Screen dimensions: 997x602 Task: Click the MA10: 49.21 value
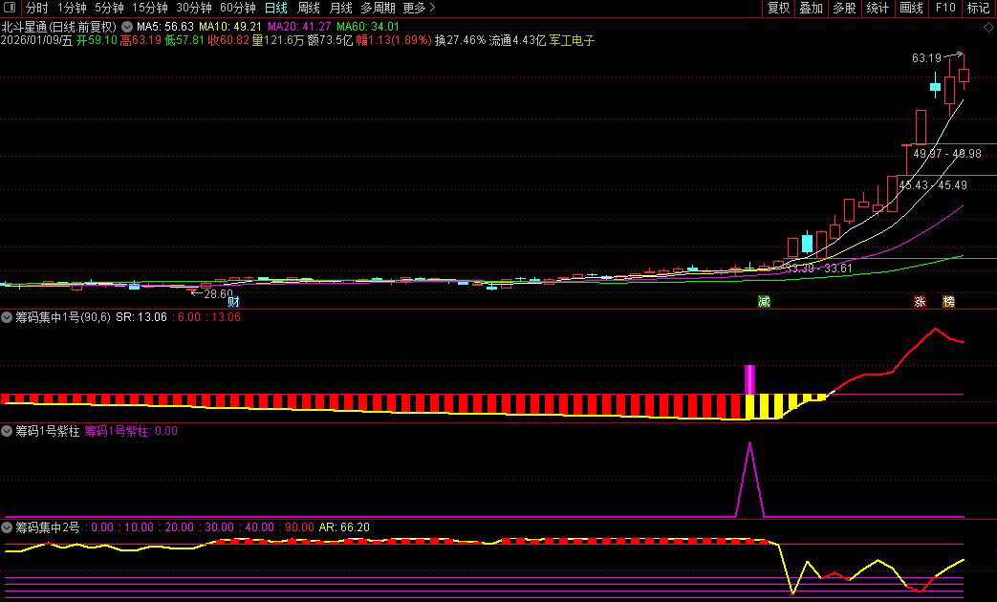[x=230, y=27]
